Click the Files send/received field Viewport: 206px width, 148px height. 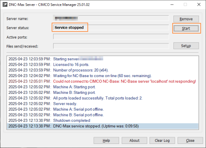[111, 46]
